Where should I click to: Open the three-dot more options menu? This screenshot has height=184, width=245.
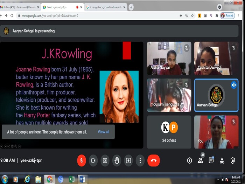click(140, 161)
